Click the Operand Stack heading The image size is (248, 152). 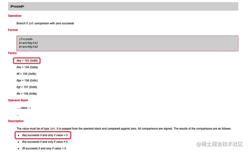tap(18, 100)
